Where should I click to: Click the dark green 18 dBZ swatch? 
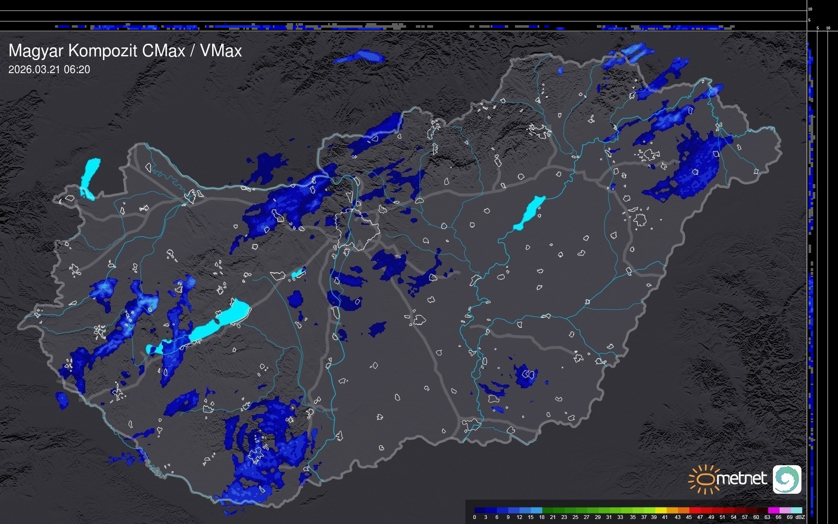(x=548, y=510)
